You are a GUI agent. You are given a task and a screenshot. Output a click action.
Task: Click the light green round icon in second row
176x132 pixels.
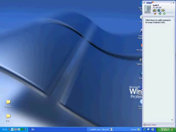click(x=164, y=13)
